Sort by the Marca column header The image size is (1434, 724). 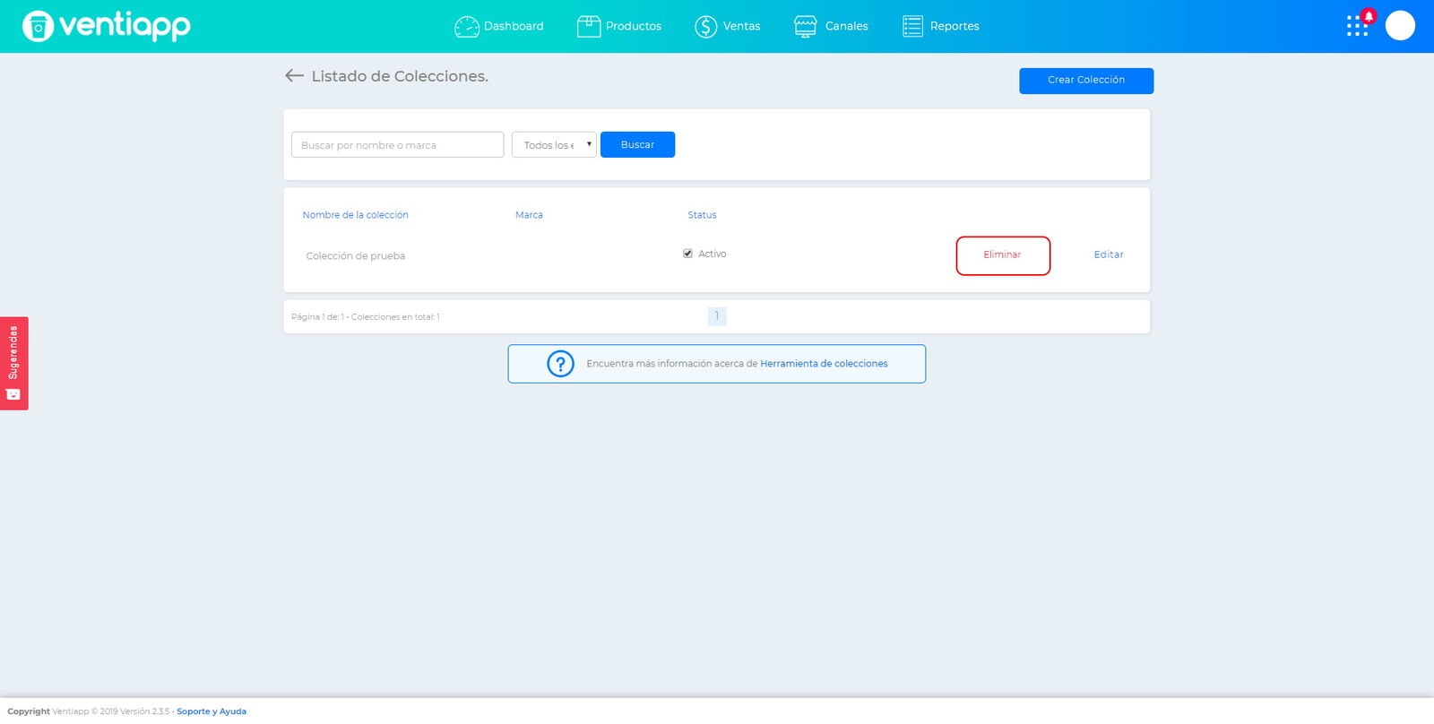tap(529, 215)
